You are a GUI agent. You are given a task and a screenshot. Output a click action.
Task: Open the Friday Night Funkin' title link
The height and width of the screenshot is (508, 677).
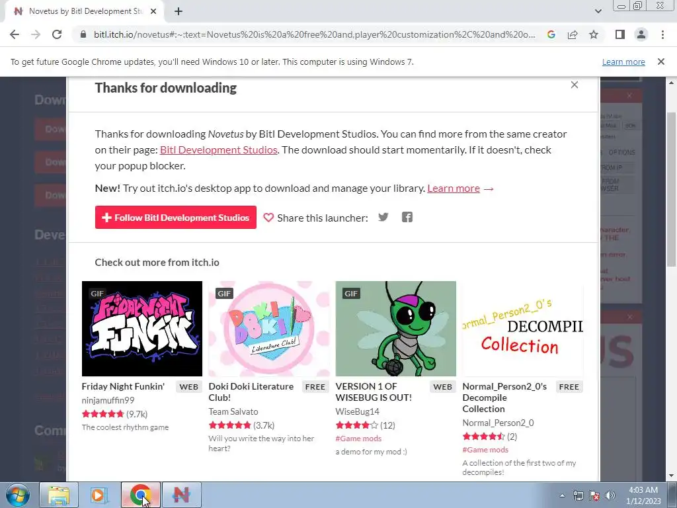[123, 386]
